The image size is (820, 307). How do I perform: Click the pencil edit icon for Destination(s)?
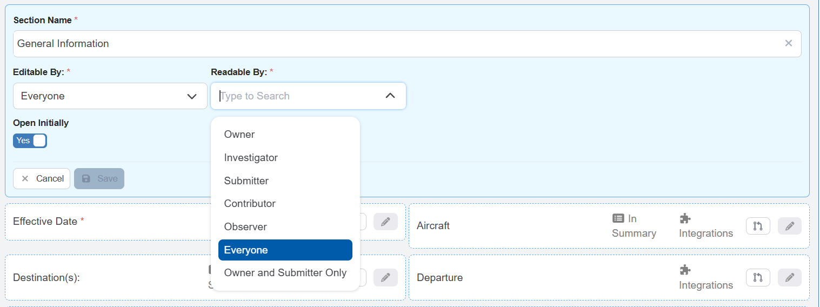(x=385, y=278)
